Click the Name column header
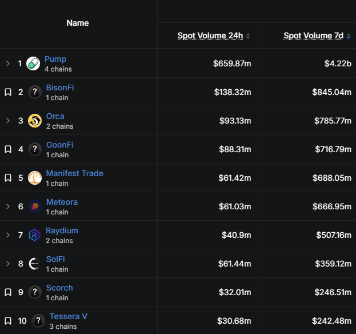 78,23
